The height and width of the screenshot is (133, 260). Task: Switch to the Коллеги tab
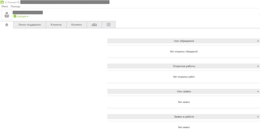point(77,25)
